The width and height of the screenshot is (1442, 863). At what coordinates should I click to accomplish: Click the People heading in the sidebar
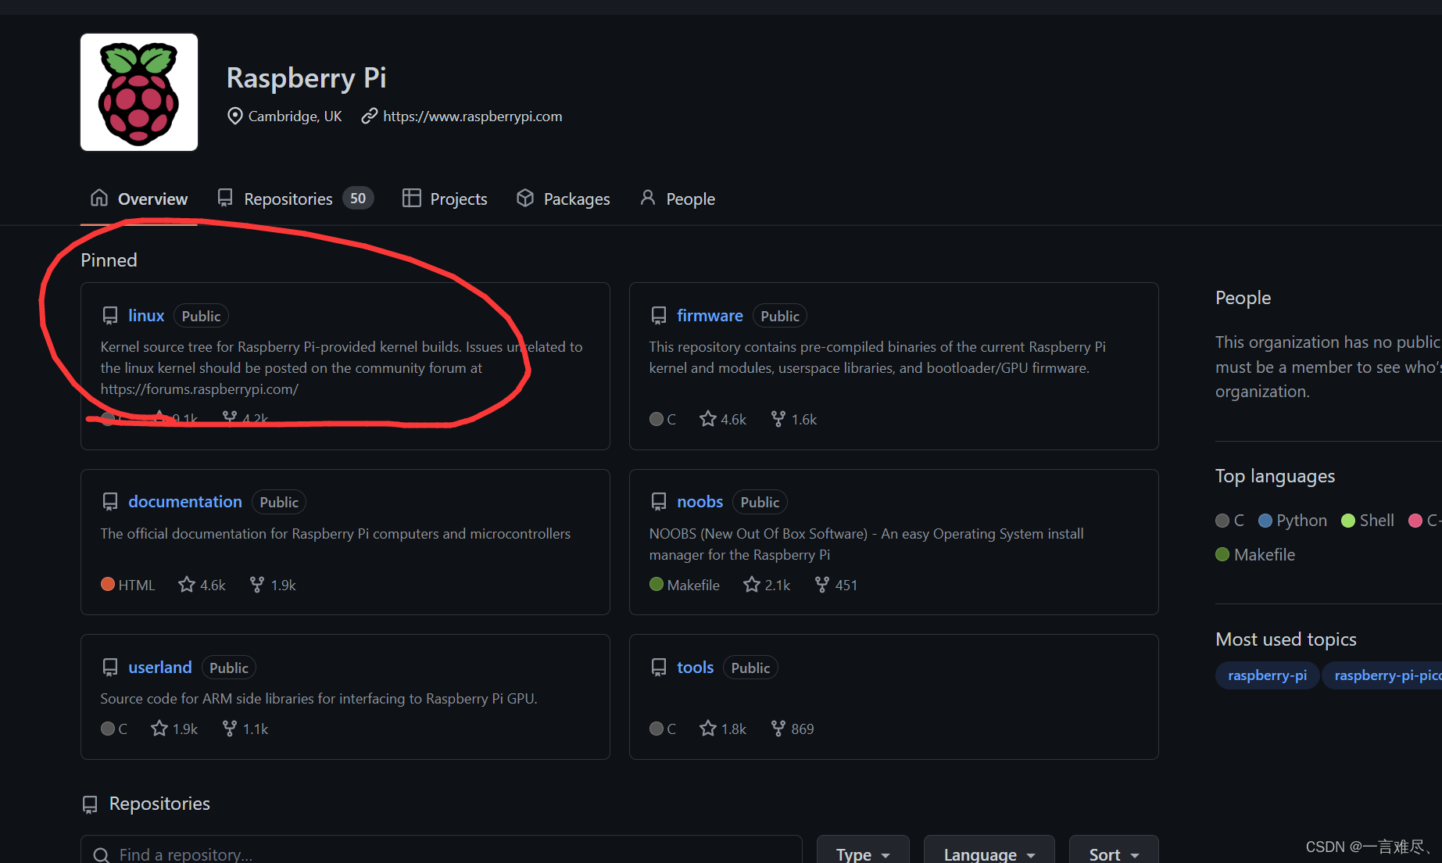point(1243,298)
